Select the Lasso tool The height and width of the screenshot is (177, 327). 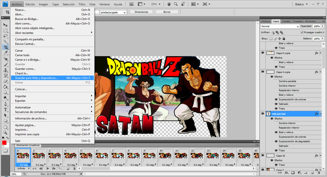[x=5, y=36]
